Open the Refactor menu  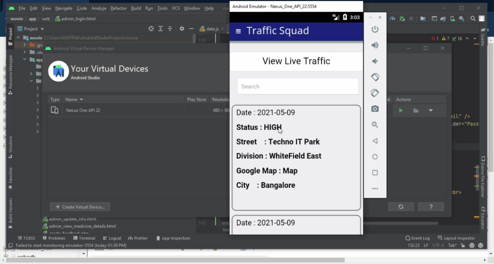click(119, 8)
